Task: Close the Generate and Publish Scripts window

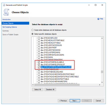Action: point(102,5)
